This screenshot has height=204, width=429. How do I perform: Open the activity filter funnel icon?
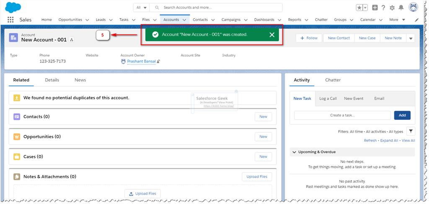point(411,131)
